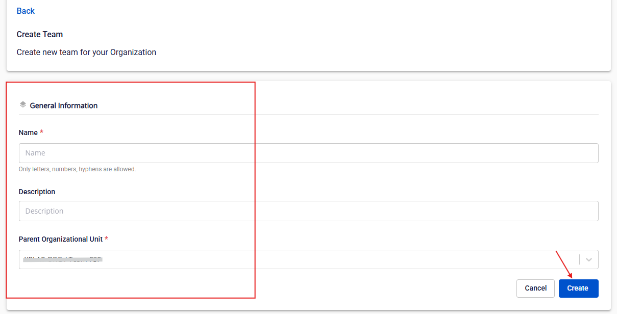Expand the Parent Organizational Unit chevron arrow
617x314 pixels.
point(589,259)
